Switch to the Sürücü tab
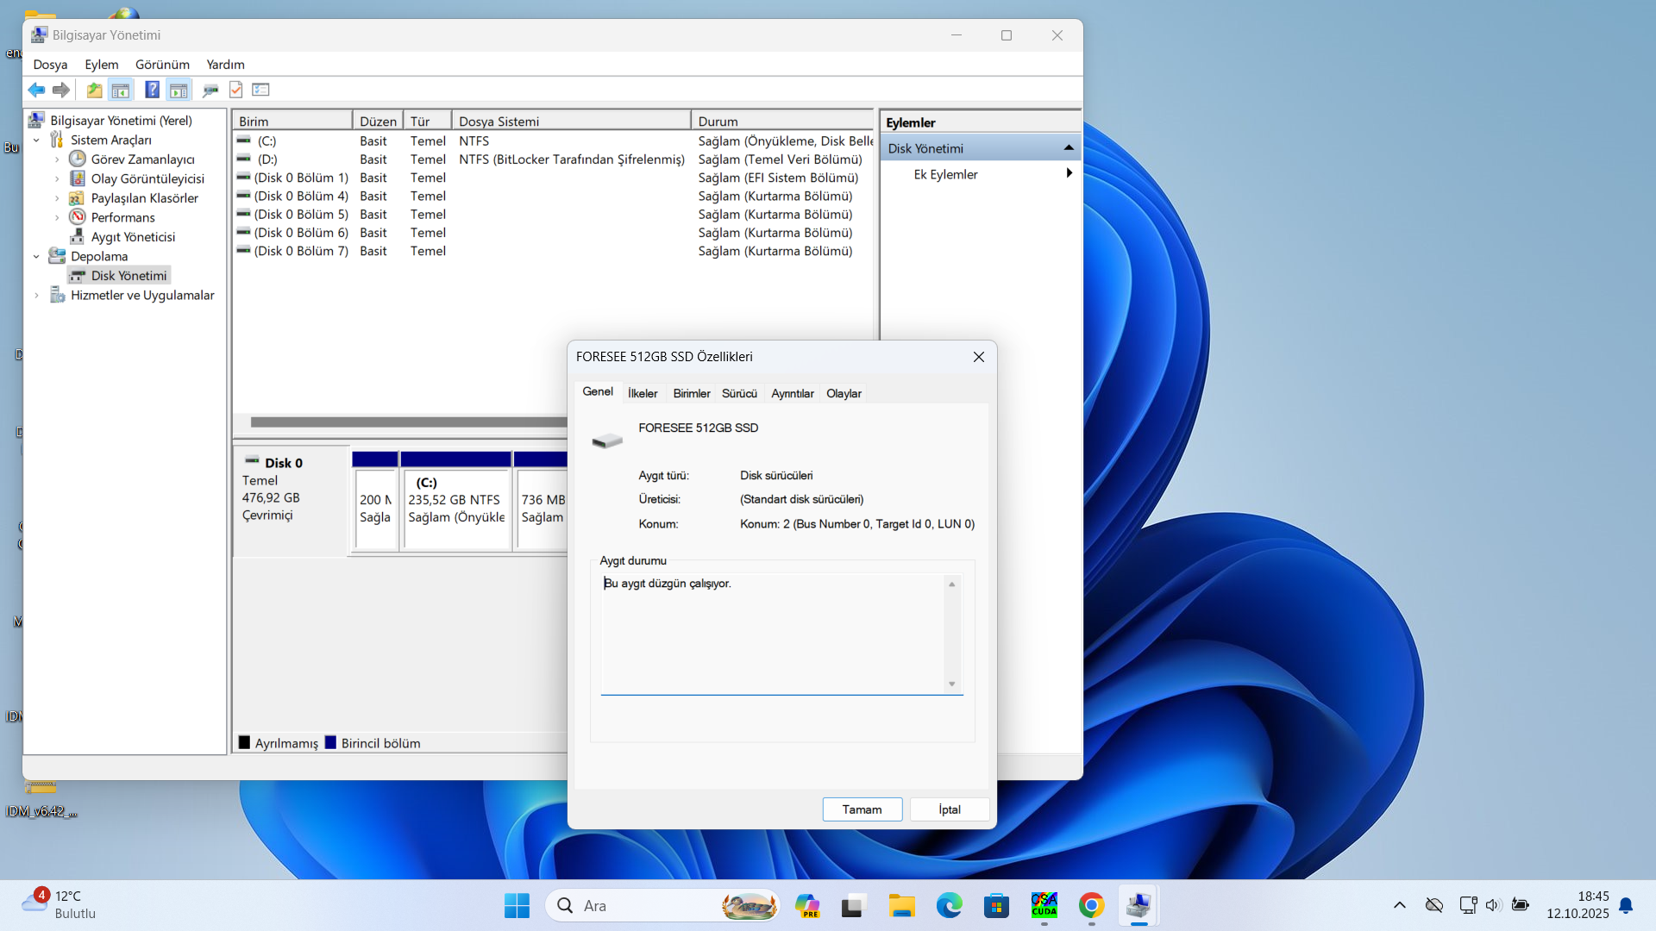 click(x=739, y=394)
